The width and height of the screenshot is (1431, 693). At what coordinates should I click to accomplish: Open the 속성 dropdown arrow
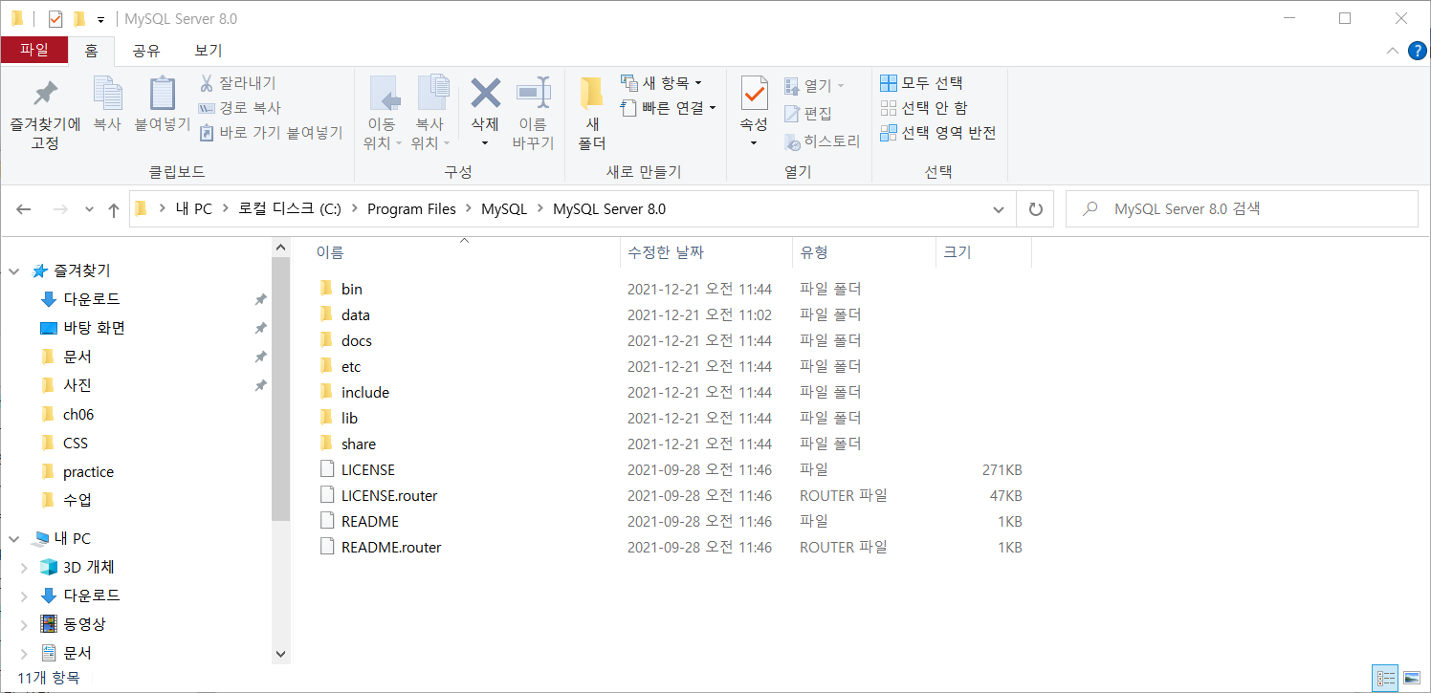click(x=754, y=142)
